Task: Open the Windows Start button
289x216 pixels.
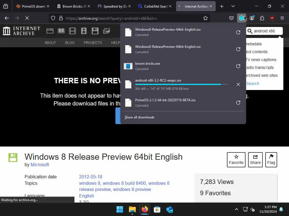Action: point(120,209)
